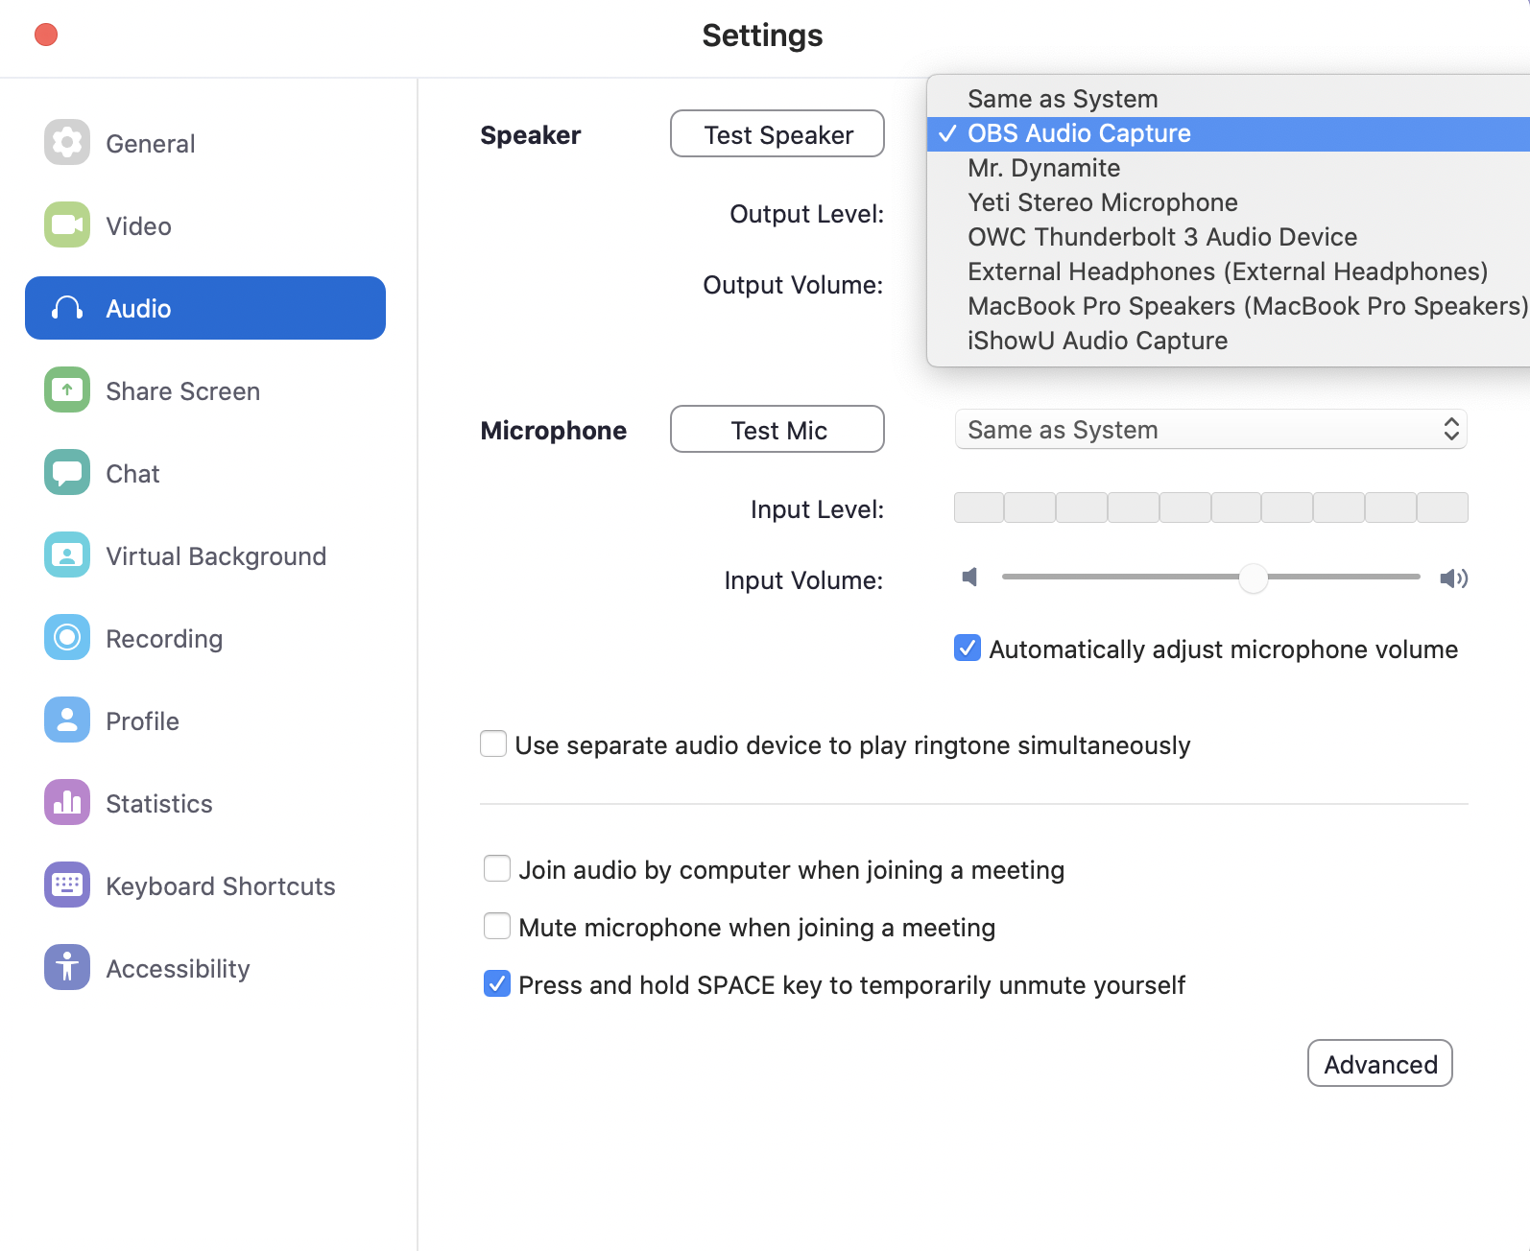Click the Statistics bar chart icon
This screenshot has width=1530, height=1251.
tap(67, 803)
